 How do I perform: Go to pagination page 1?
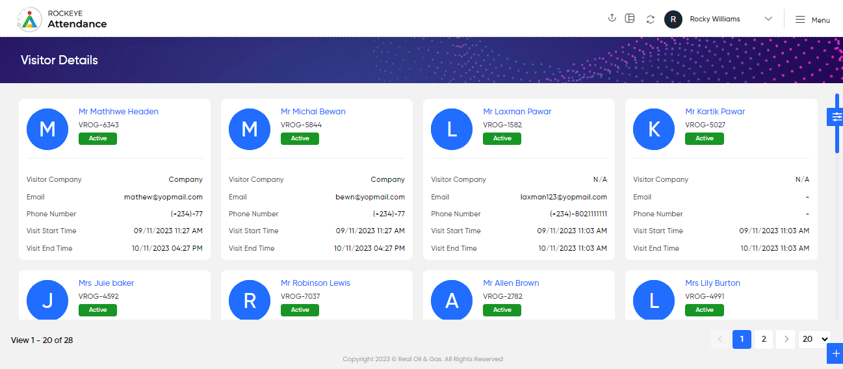point(742,339)
